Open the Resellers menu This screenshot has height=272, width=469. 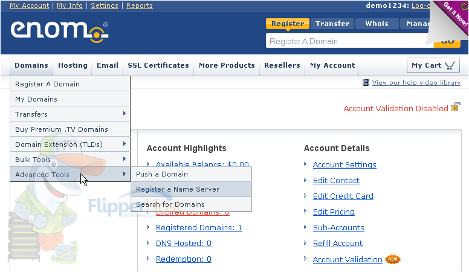[282, 65]
